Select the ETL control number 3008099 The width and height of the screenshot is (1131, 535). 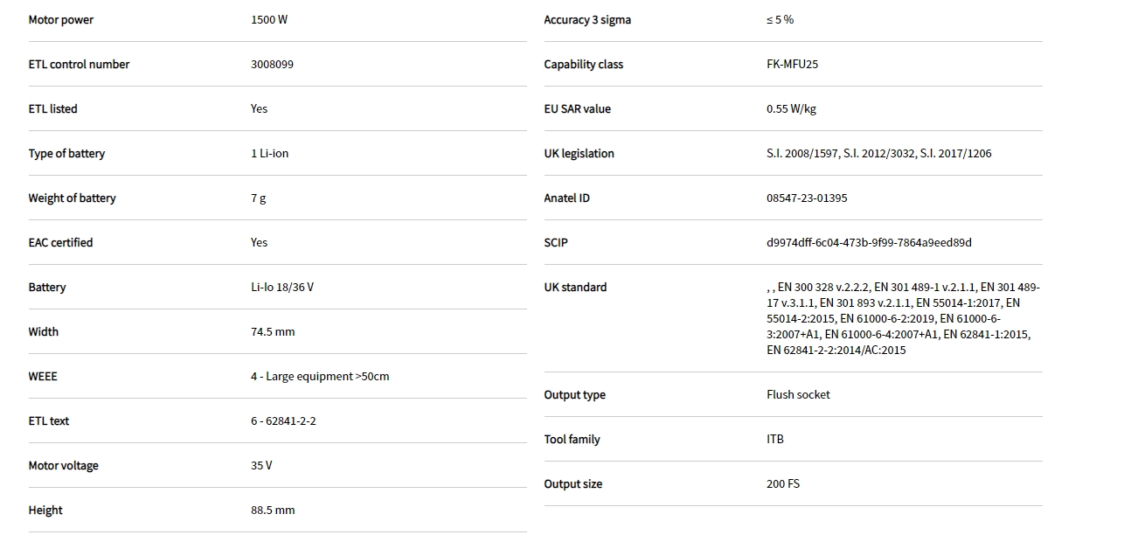coord(272,65)
